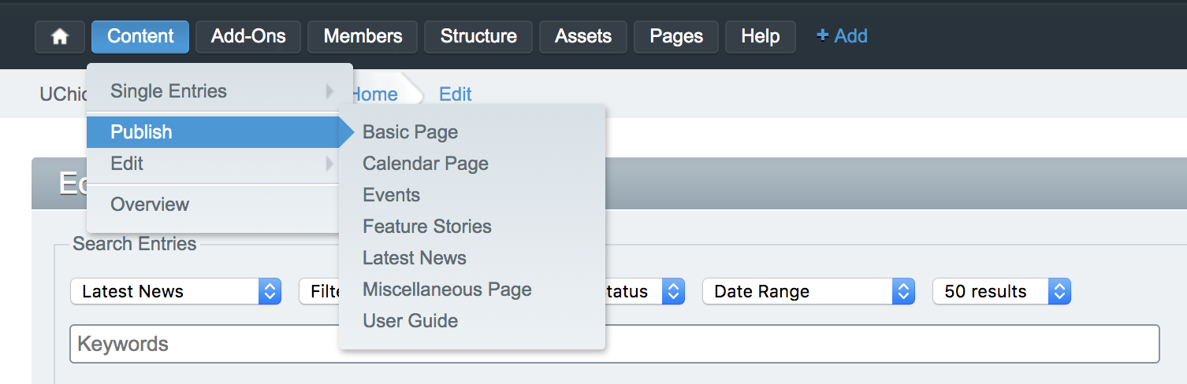This screenshot has width=1187, height=384.
Task: Open the Help menu
Action: [760, 37]
